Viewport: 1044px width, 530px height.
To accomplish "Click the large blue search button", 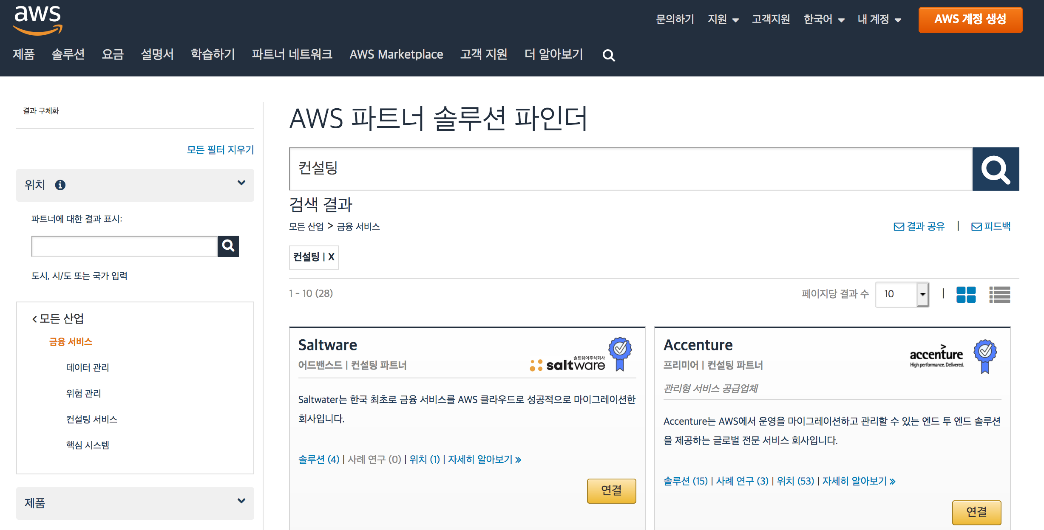I will (x=996, y=169).
